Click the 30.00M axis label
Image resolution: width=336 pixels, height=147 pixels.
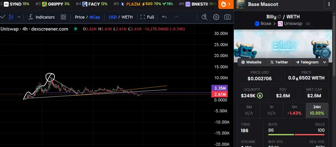tap(220, 33)
